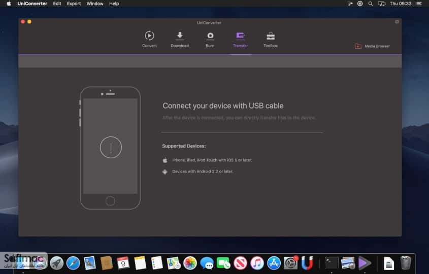Open Maps from the Dock
Image resolution: width=429 pixels, height=274 pixels.
coord(174,263)
